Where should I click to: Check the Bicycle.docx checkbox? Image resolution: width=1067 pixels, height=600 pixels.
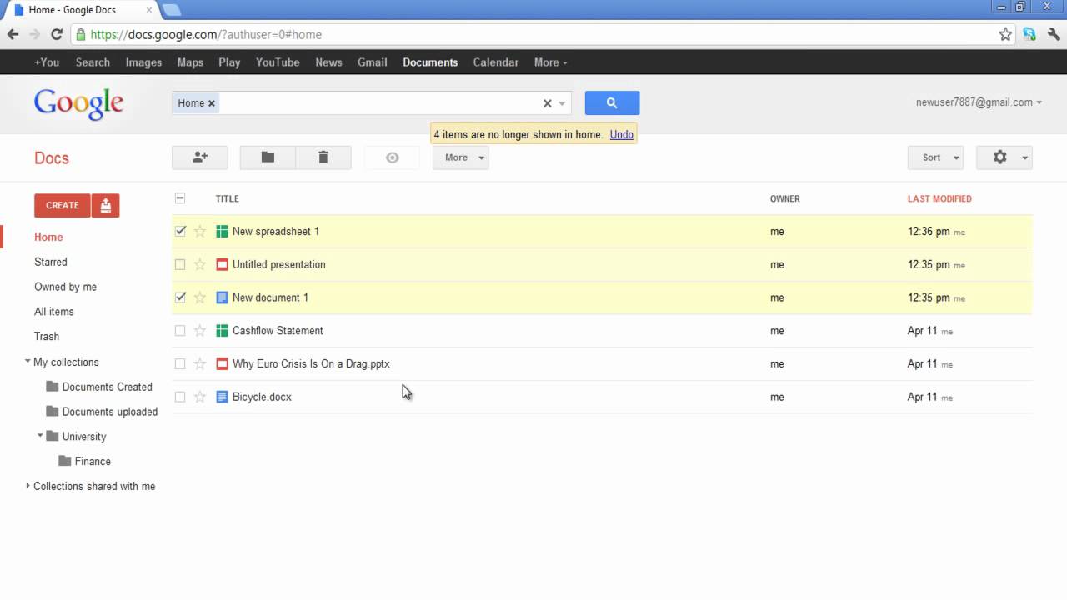tap(180, 397)
